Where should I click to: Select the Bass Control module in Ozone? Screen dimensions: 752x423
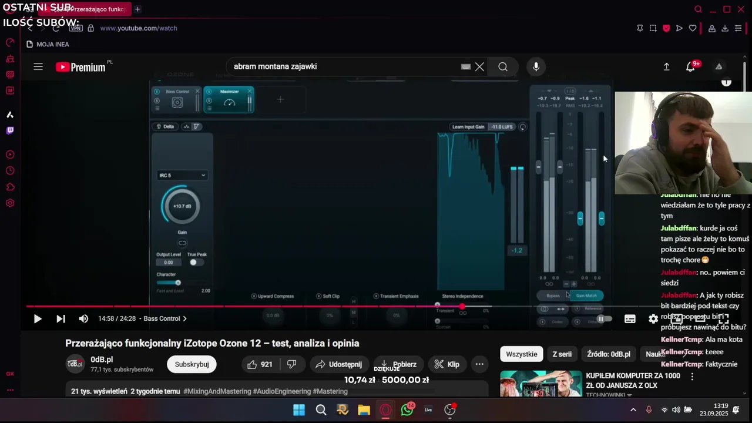coord(177,99)
